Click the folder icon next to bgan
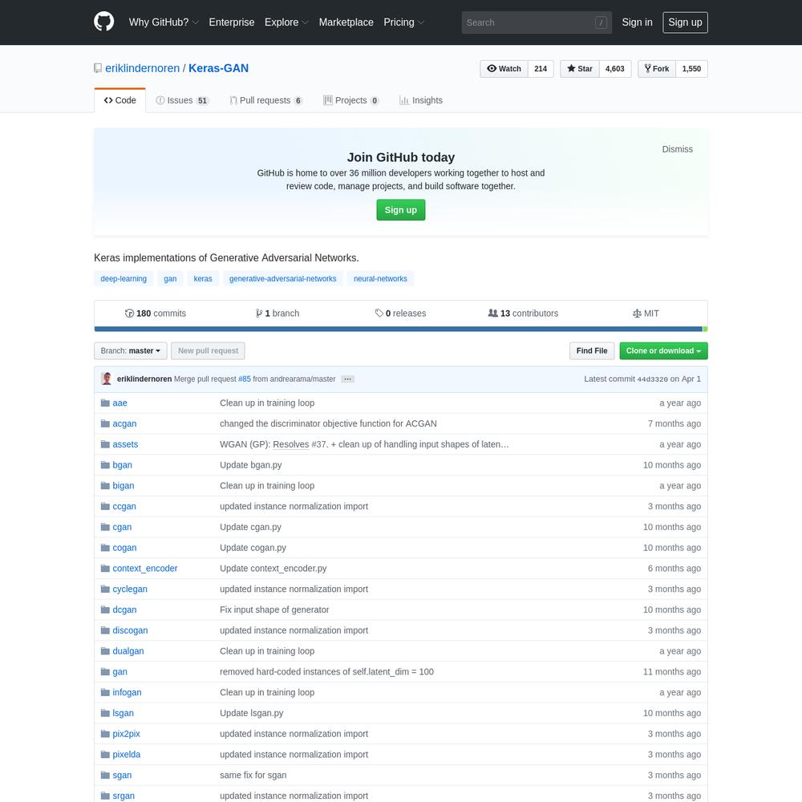Image resolution: width=802 pixels, height=802 pixels. point(105,465)
